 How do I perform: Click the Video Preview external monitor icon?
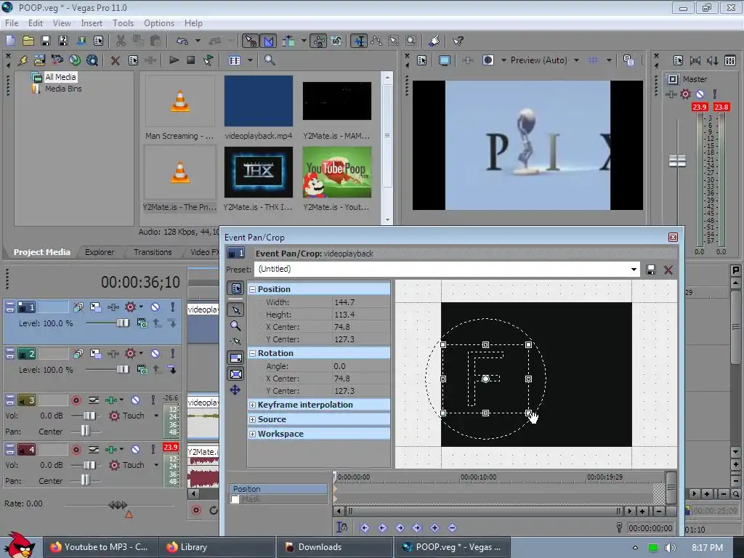(444, 60)
